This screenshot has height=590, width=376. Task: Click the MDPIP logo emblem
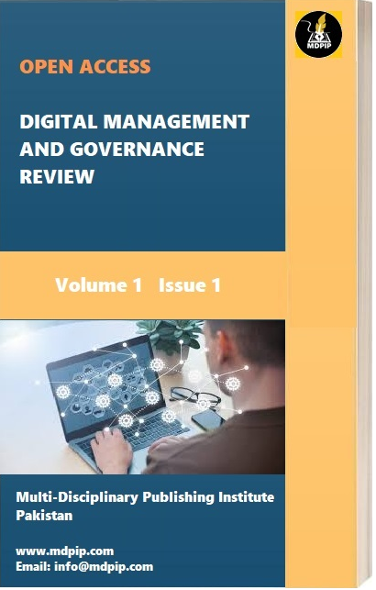[318, 34]
